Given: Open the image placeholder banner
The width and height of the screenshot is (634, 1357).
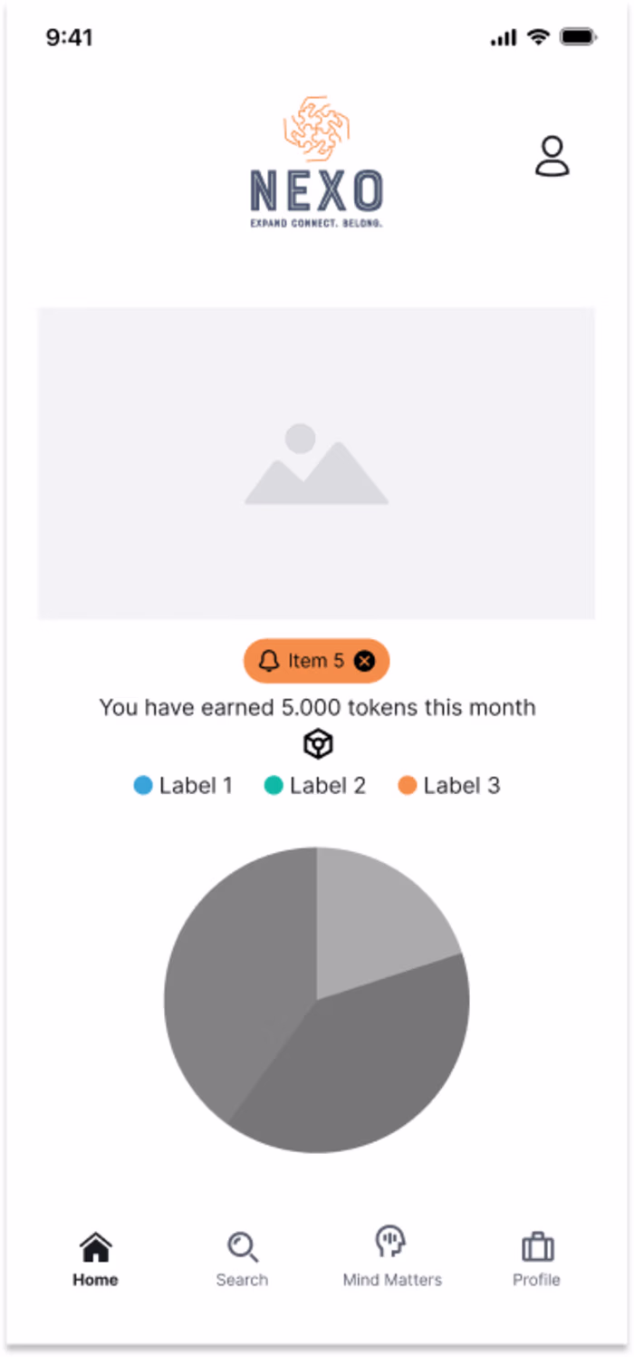Looking at the screenshot, I should click(316, 463).
